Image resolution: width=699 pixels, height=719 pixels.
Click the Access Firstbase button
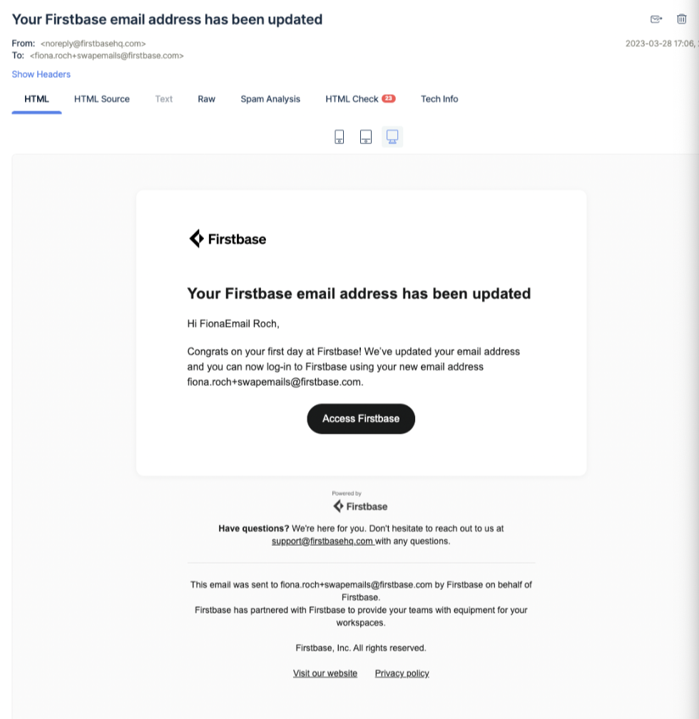point(361,419)
